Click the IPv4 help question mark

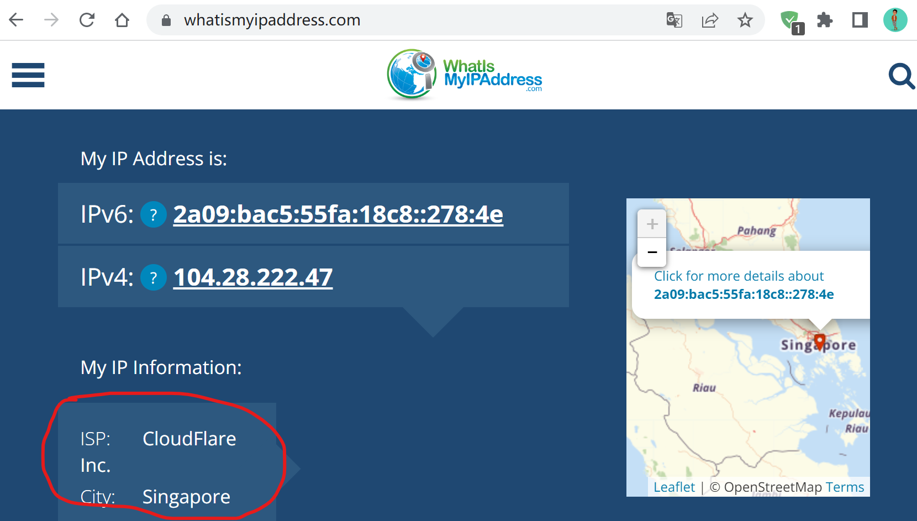(154, 278)
